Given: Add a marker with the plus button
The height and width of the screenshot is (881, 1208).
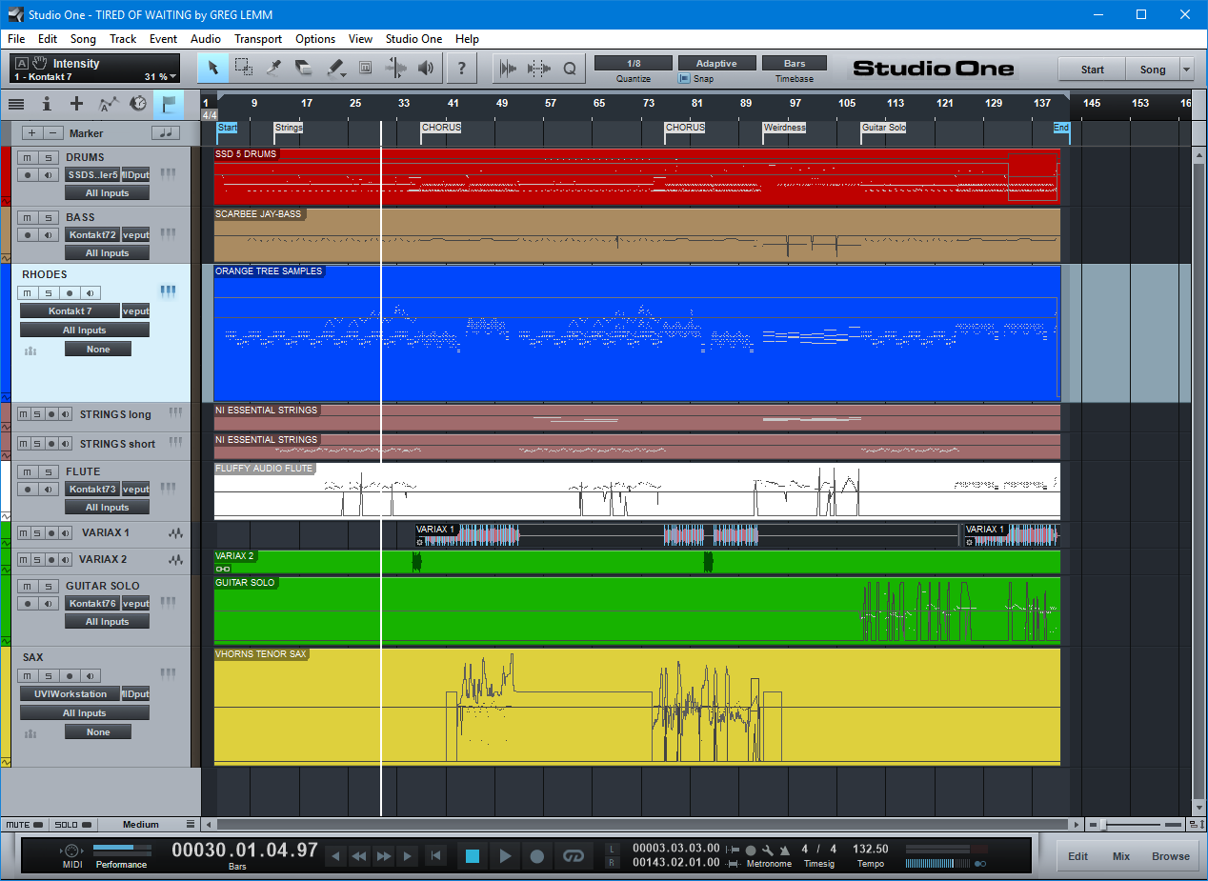Looking at the screenshot, I should [31, 133].
